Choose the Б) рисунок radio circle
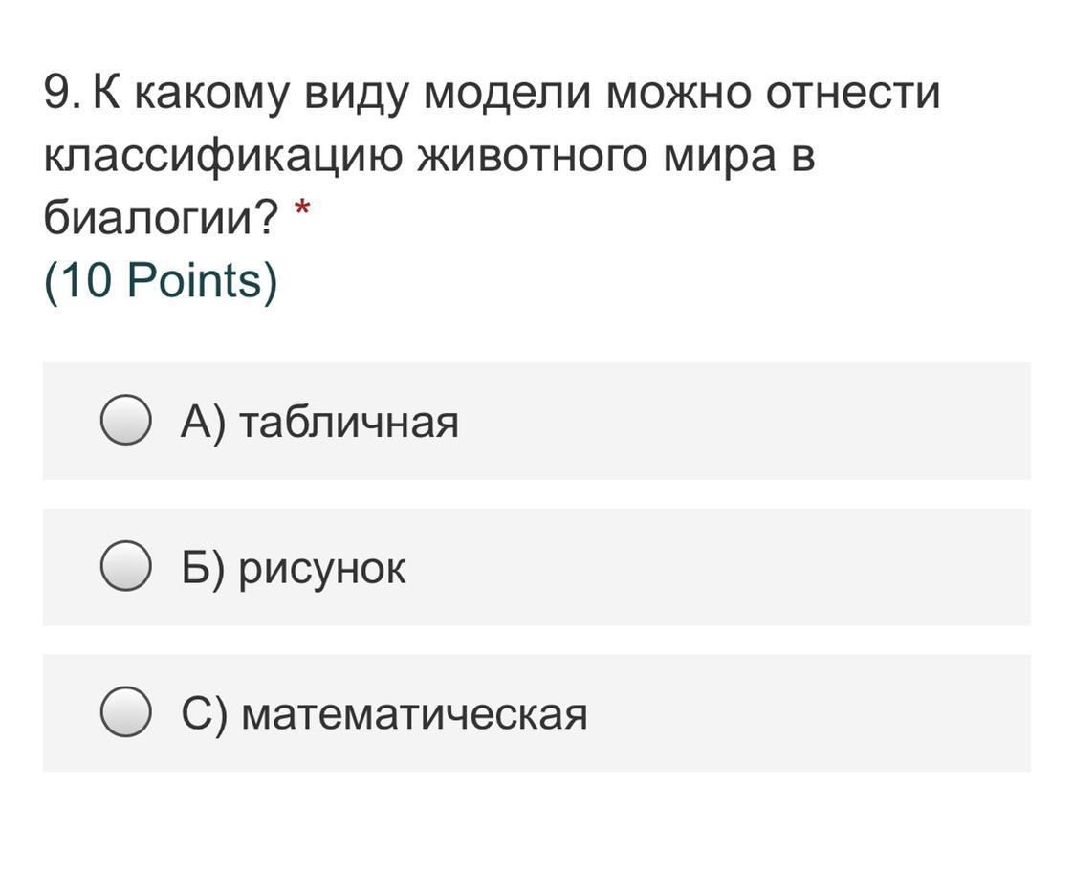Image resolution: width=1073 pixels, height=872 pixels. coord(125,565)
